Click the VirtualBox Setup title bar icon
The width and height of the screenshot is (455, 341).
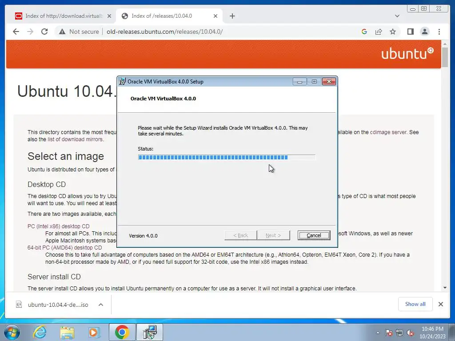(123, 82)
